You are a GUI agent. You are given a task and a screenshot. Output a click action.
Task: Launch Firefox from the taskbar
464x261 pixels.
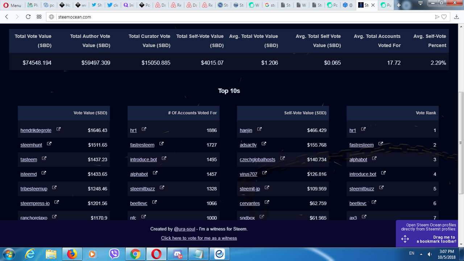(x=72, y=254)
